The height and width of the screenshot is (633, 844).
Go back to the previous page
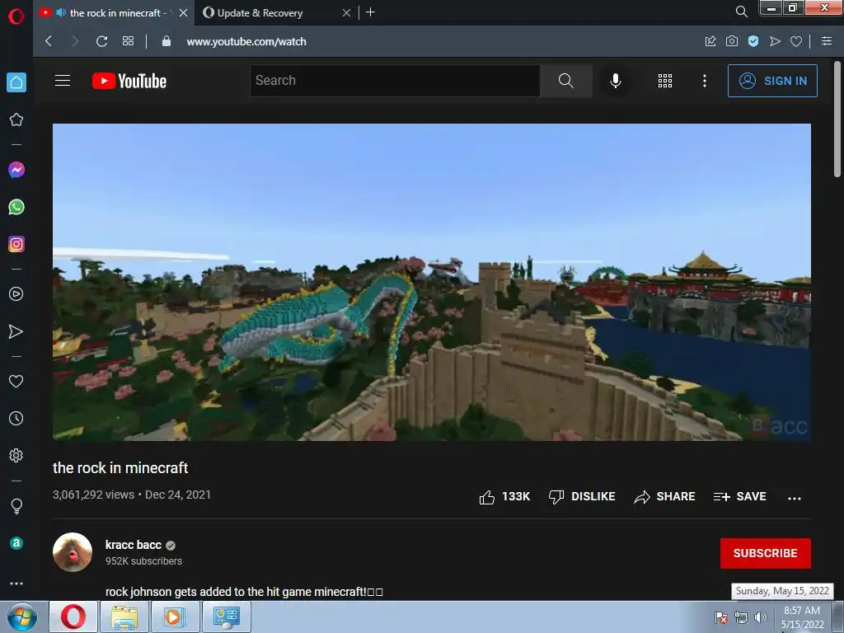(x=49, y=41)
